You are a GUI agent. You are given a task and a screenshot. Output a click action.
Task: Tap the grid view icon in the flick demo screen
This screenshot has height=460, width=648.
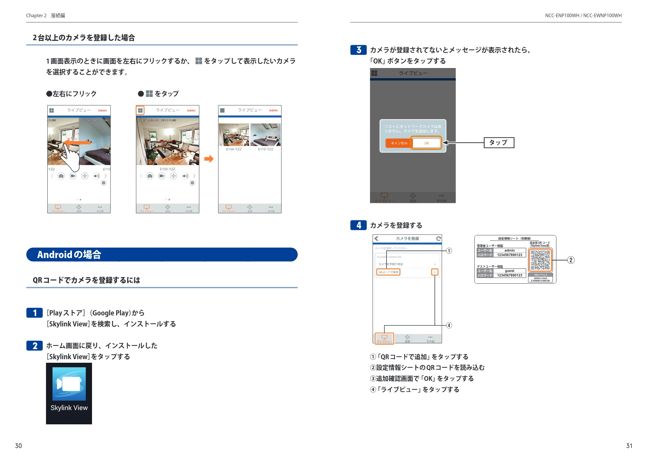click(x=52, y=111)
